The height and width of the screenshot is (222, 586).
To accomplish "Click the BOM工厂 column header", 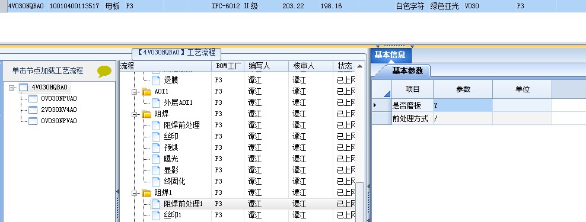I will coord(228,66).
